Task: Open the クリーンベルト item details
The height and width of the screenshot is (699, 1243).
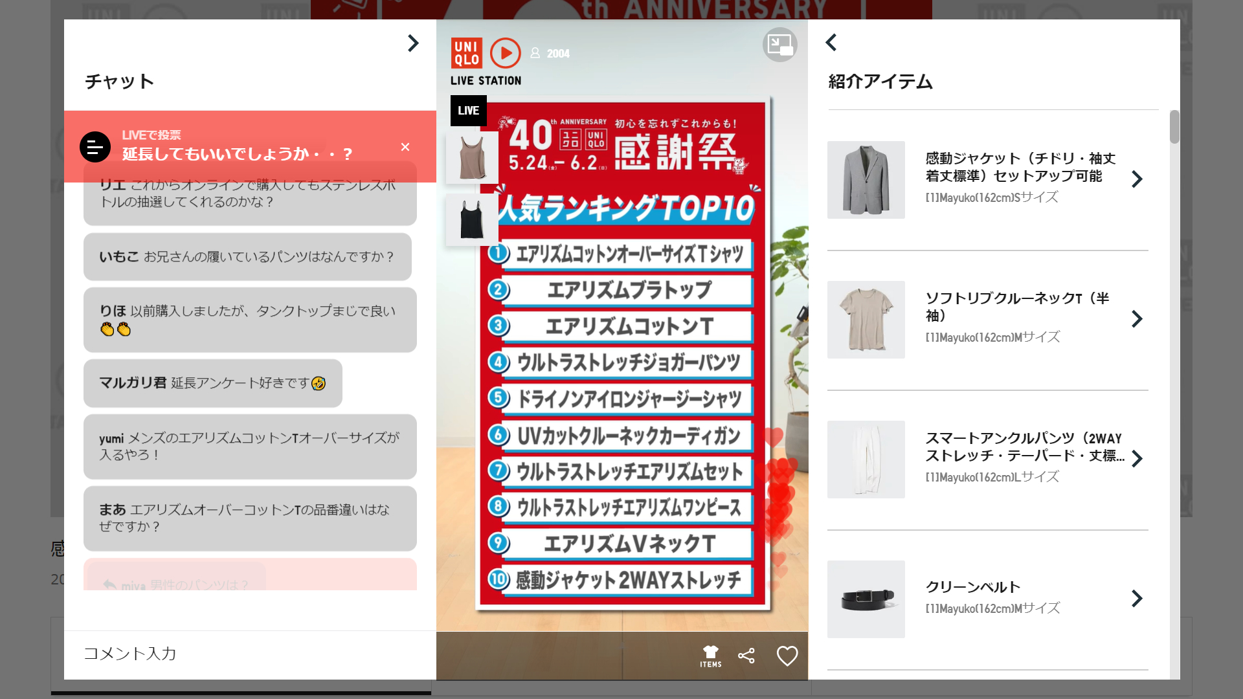Action: (1137, 599)
